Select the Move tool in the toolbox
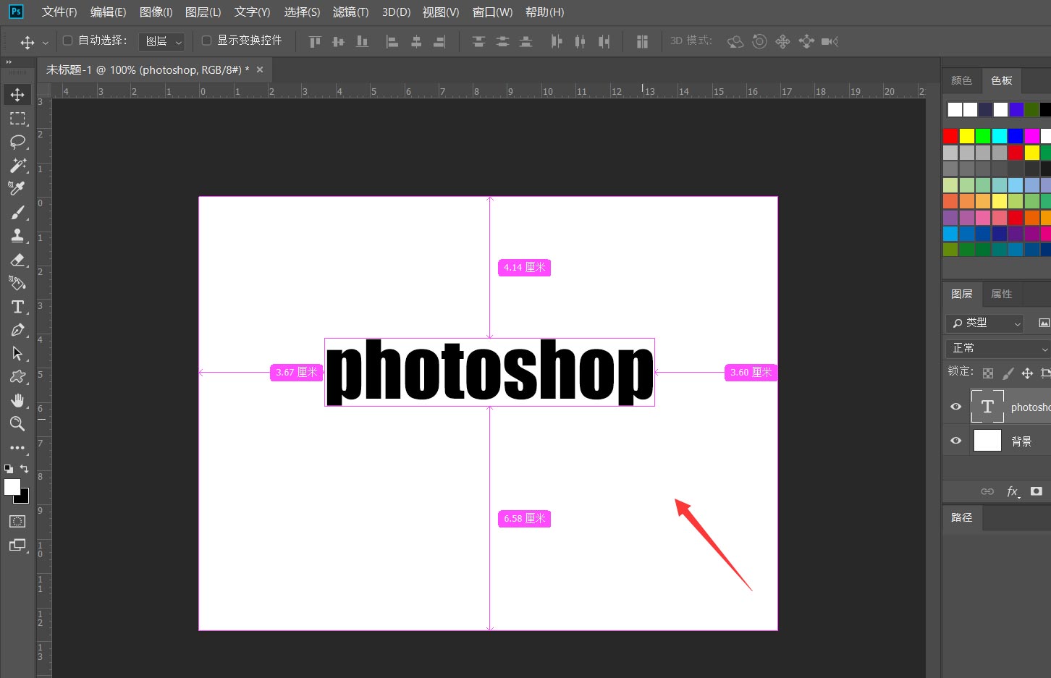The height and width of the screenshot is (678, 1051). click(17, 95)
